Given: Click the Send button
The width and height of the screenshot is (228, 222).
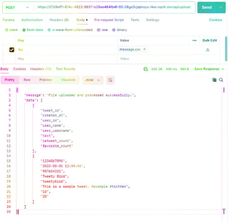Looking at the screenshot, I should click(x=207, y=8).
